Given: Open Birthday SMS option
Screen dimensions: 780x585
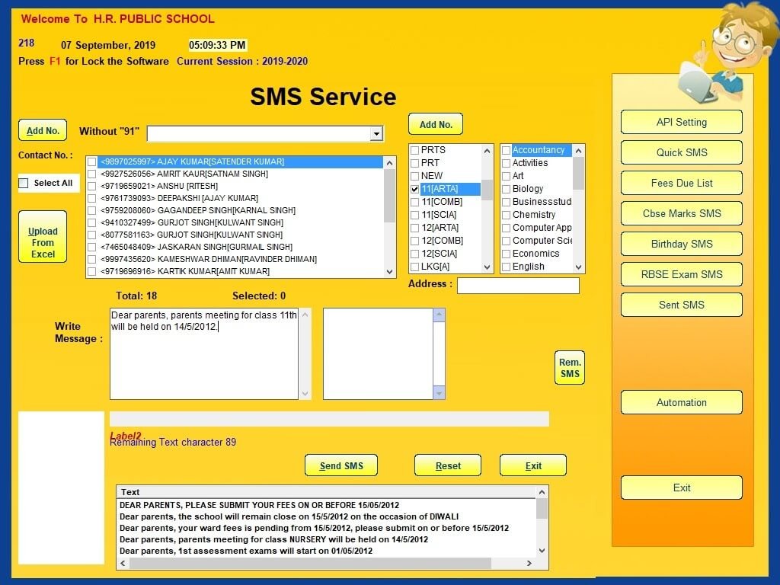Looking at the screenshot, I should (x=682, y=244).
